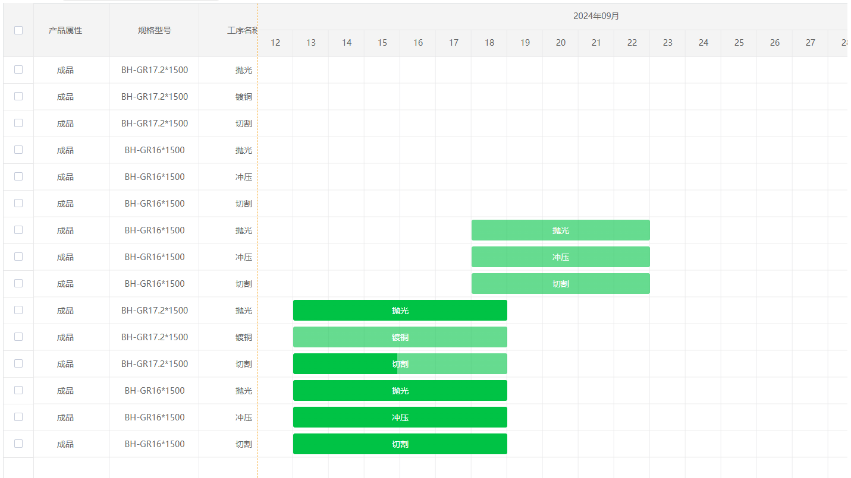Click day 12 in the timeline header
851x478 pixels.
click(275, 43)
